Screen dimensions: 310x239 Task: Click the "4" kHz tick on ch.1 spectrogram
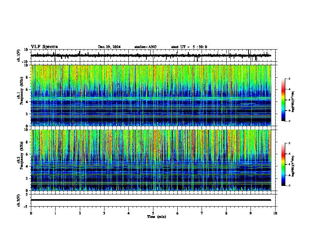[x=27, y=102]
